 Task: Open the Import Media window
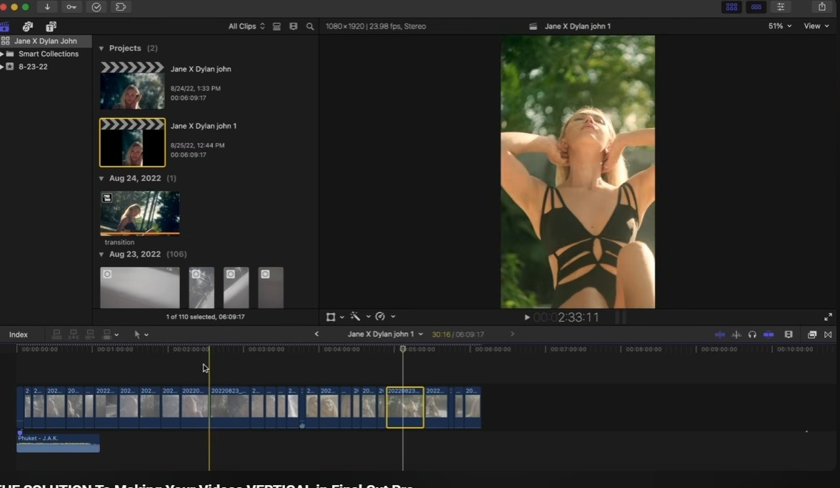point(47,7)
